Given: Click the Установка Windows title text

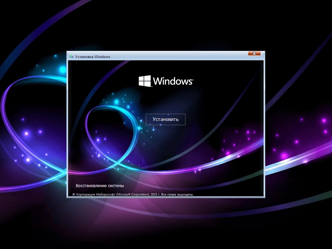Looking at the screenshot, I should pos(93,57).
